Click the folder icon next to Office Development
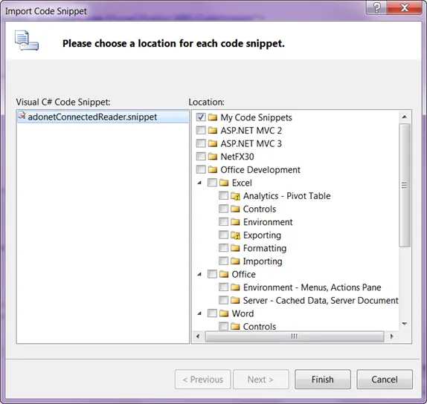The height and width of the screenshot is (404, 427). pos(213,169)
